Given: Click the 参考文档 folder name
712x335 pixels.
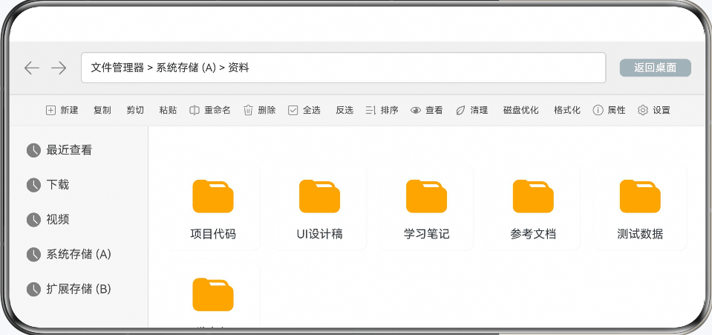Looking at the screenshot, I should coord(533,234).
